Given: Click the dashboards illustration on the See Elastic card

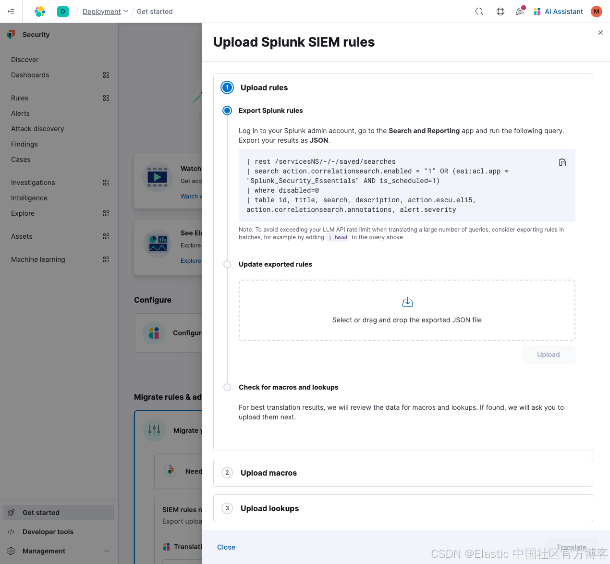Looking at the screenshot, I should [158, 244].
